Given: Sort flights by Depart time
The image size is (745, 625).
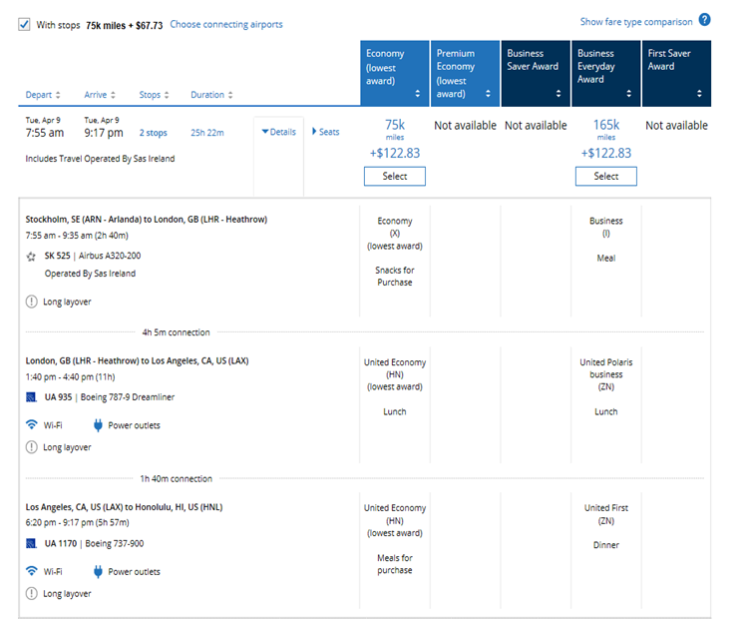Looking at the screenshot, I should click(x=43, y=95).
